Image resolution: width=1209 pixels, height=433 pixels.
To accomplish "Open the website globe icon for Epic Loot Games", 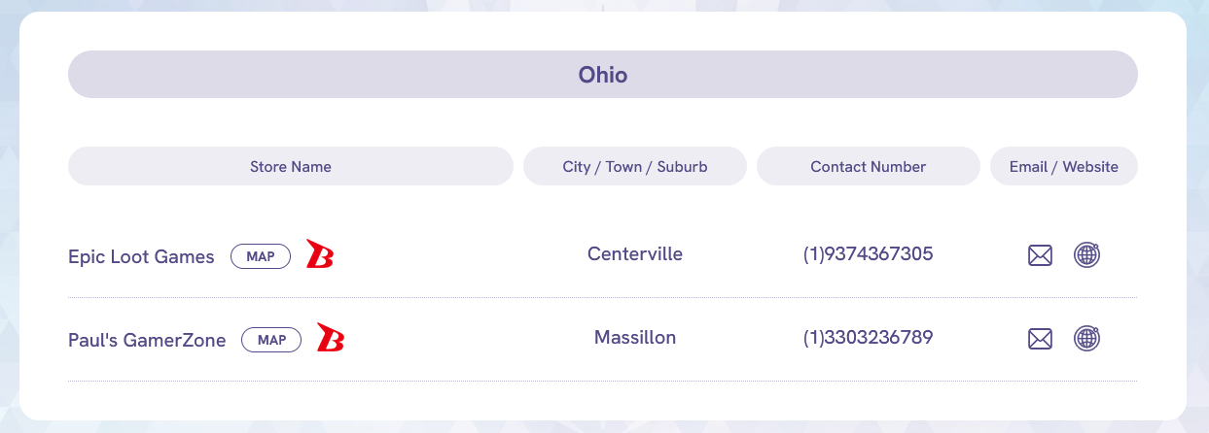I will [x=1086, y=255].
